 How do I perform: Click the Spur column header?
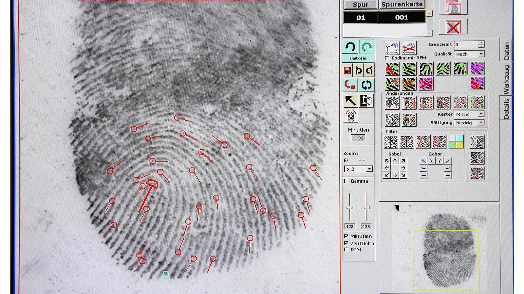(x=360, y=5)
